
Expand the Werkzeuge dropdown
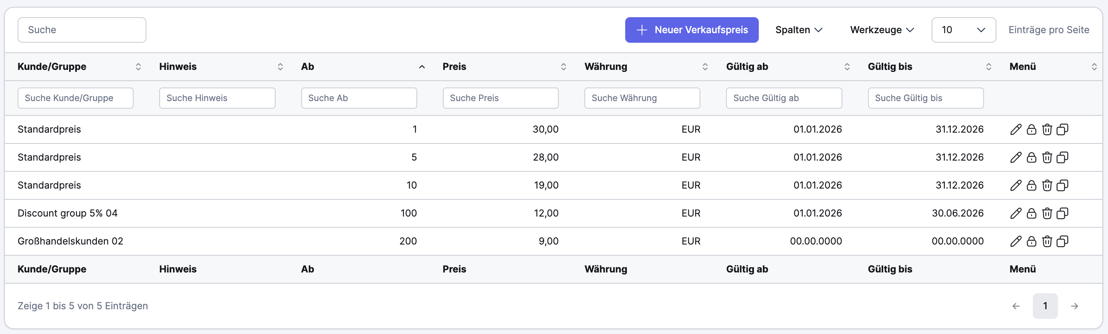tap(882, 30)
